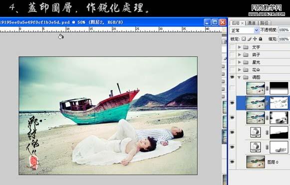Click link icon on boat-shaped mask adjustment layer
The height and width of the screenshot is (185, 290).
click(267, 147)
